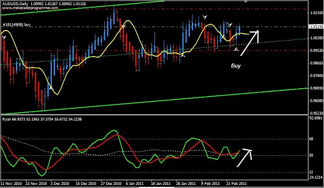Click the 6 Jan 2011 date label
Image resolution: width=324 pixels, height=188 pixels.
[x=135, y=183]
